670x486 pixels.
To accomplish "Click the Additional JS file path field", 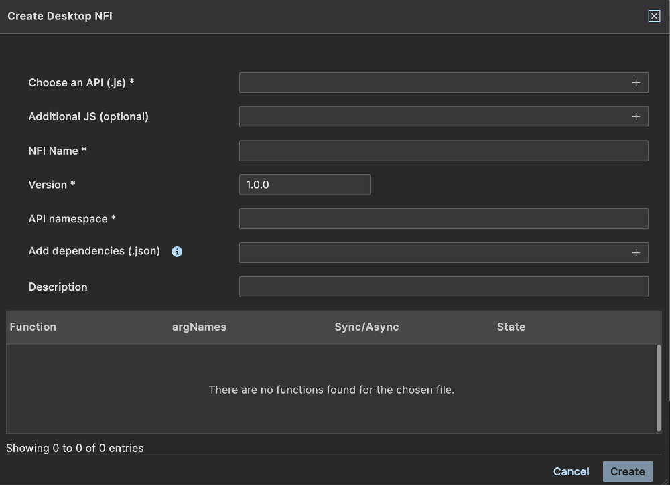I will (x=432, y=117).
